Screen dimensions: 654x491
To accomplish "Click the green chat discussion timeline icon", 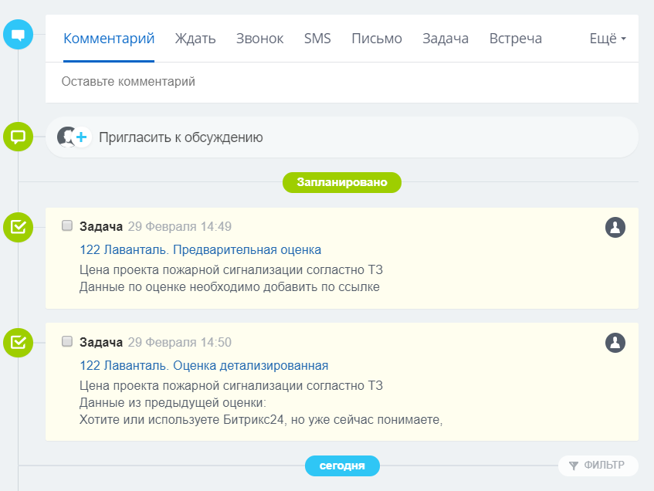I will click(x=19, y=137).
